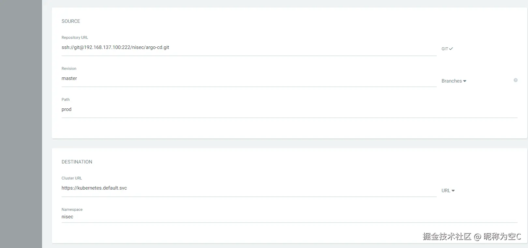Click the Path field label
This screenshot has height=248, width=528.
(x=66, y=100)
